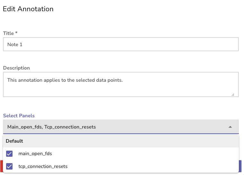Image resolution: width=244 pixels, height=175 pixels.
Task: Click the blue button edge at right
Action: tap(240, 166)
